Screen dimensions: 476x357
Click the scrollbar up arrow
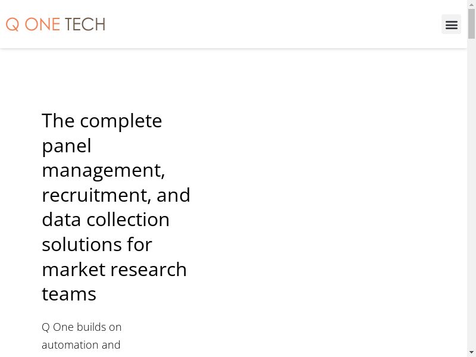[x=471, y=4]
